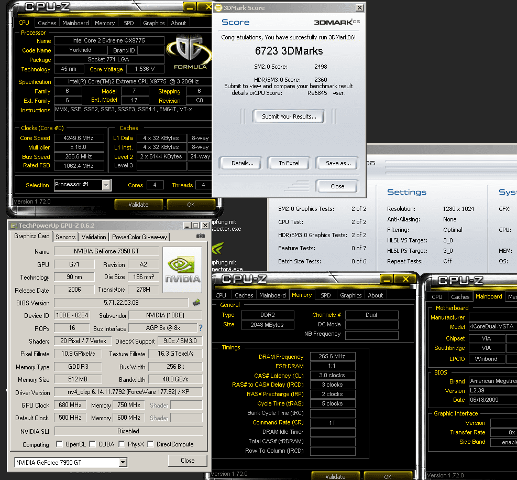Click the Formula logo in top CPU-Z window
The width and height of the screenshot is (517, 480).
click(x=189, y=52)
